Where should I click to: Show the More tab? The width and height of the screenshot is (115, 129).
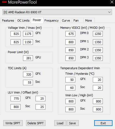pos(89,20)
